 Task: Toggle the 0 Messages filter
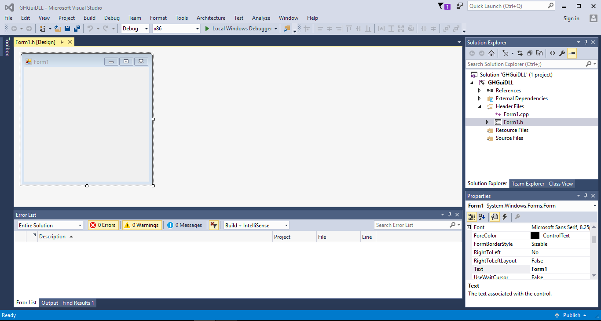(185, 225)
